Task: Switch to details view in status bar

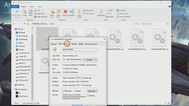Action: pos(166,103)
